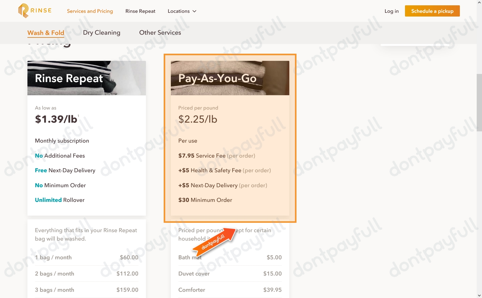Click the Rinse logo icon
The width and height of the screenshot is (482, 298).
pyautogui.click(x=23, y=11)
